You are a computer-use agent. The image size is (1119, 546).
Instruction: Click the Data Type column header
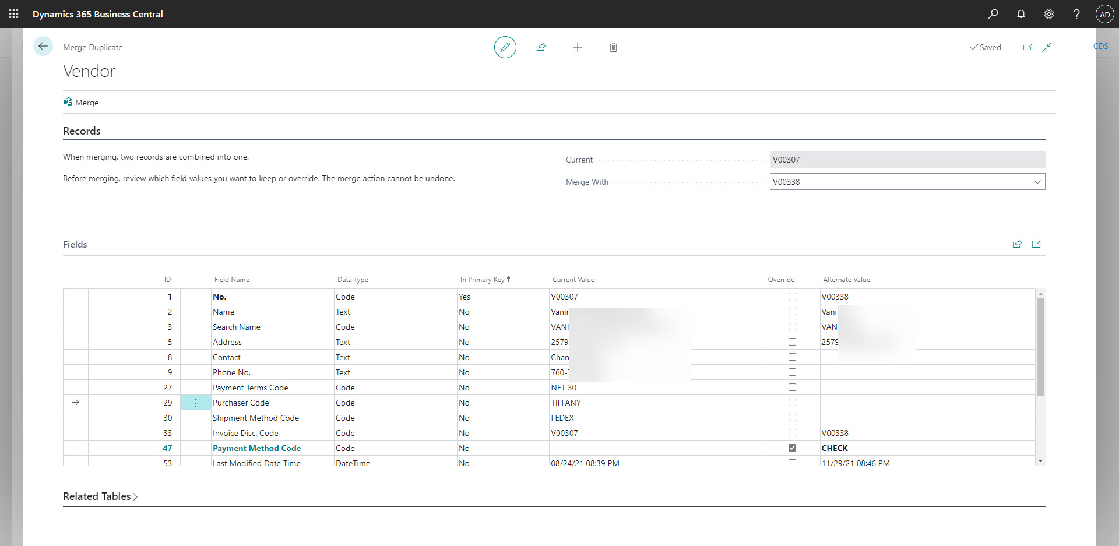pos(353,280)
